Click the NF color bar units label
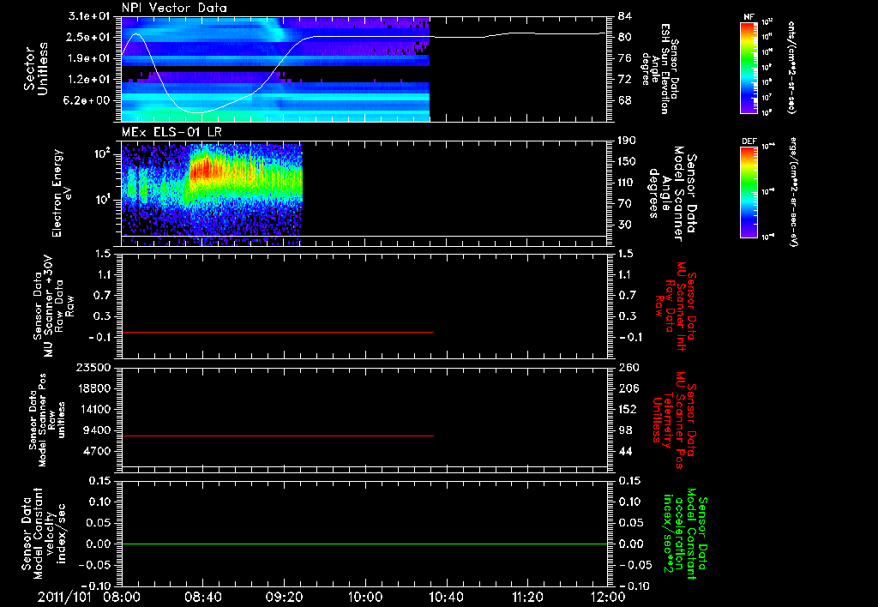The height and width of the screenshot is (607, 878). coord(791,68)
